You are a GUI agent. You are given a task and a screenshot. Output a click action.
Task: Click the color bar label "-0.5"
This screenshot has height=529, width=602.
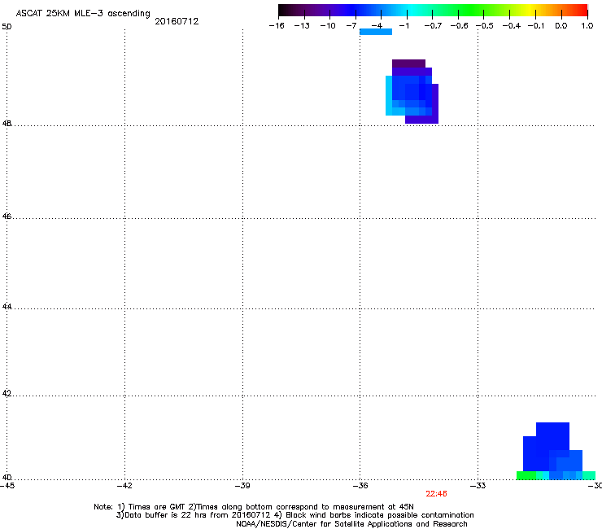[x=485, y=26]
